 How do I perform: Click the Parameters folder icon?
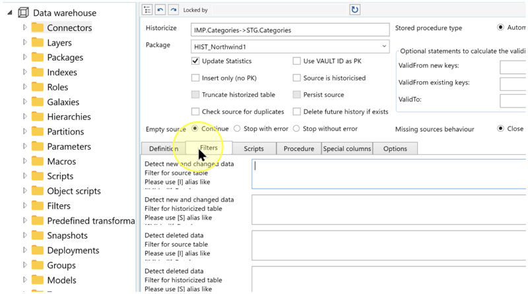pos(38,146)
